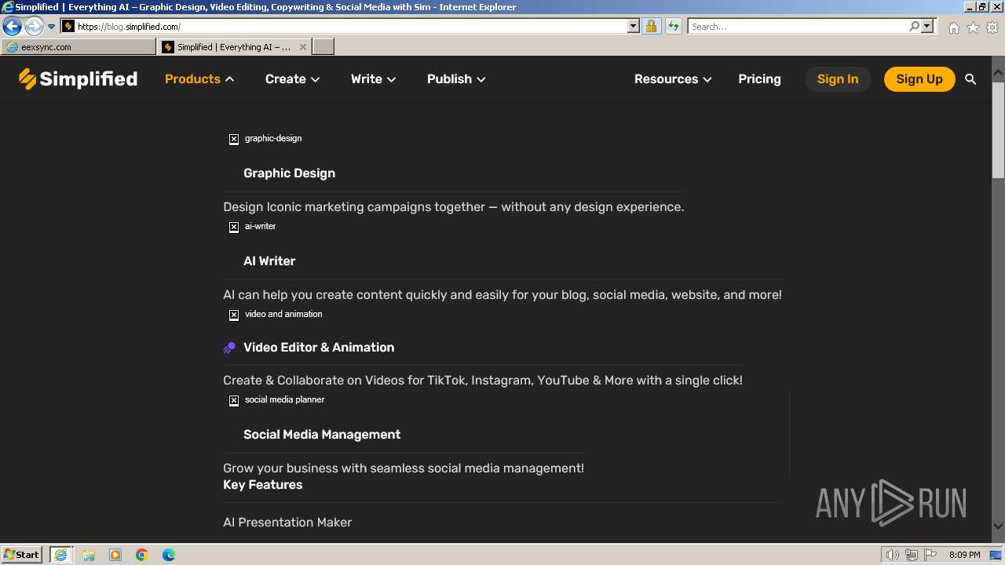Open the address bar history dropdown
The image size is (1005, 565).
(634, 26)
